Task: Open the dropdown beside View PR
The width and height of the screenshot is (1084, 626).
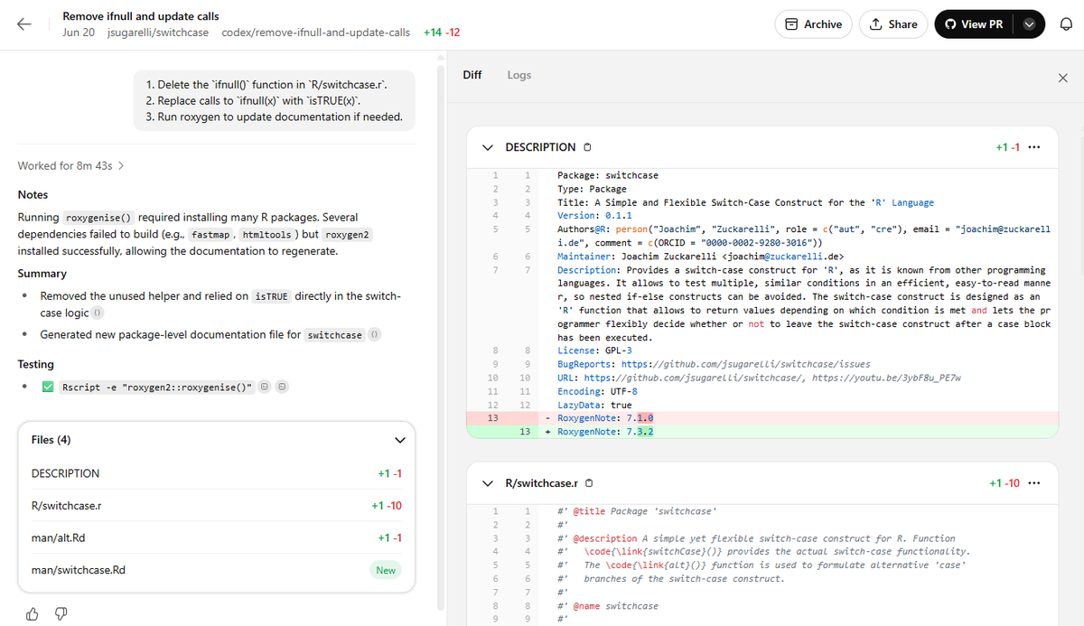Action: tap(1029, 24)
